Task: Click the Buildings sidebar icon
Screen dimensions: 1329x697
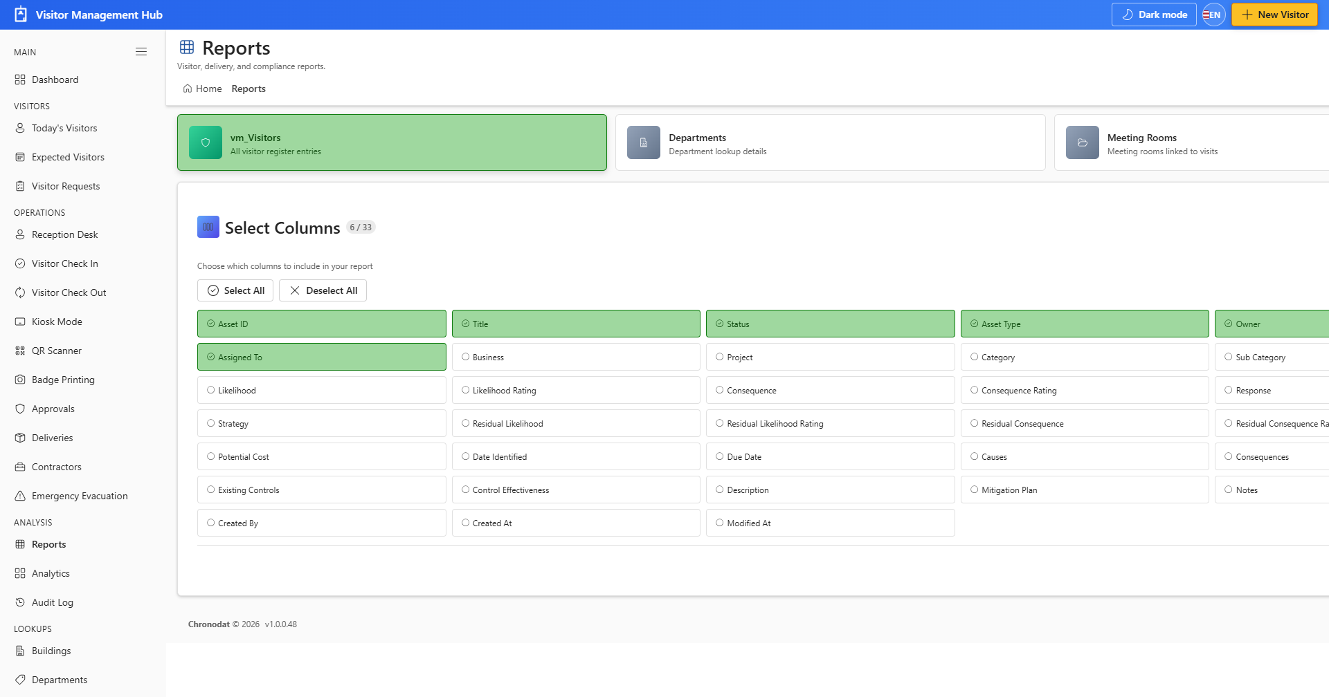Action: [x=20, y=651]
